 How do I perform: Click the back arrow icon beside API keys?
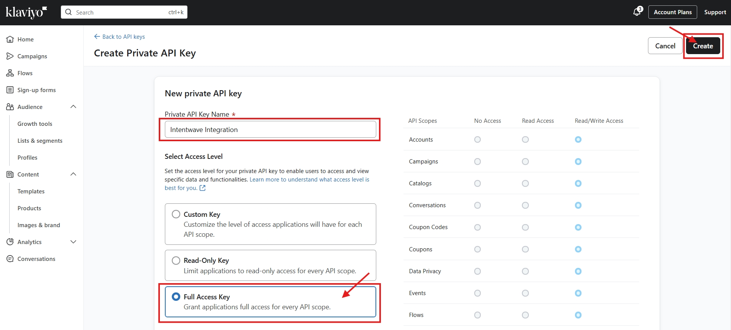(97, 36)
